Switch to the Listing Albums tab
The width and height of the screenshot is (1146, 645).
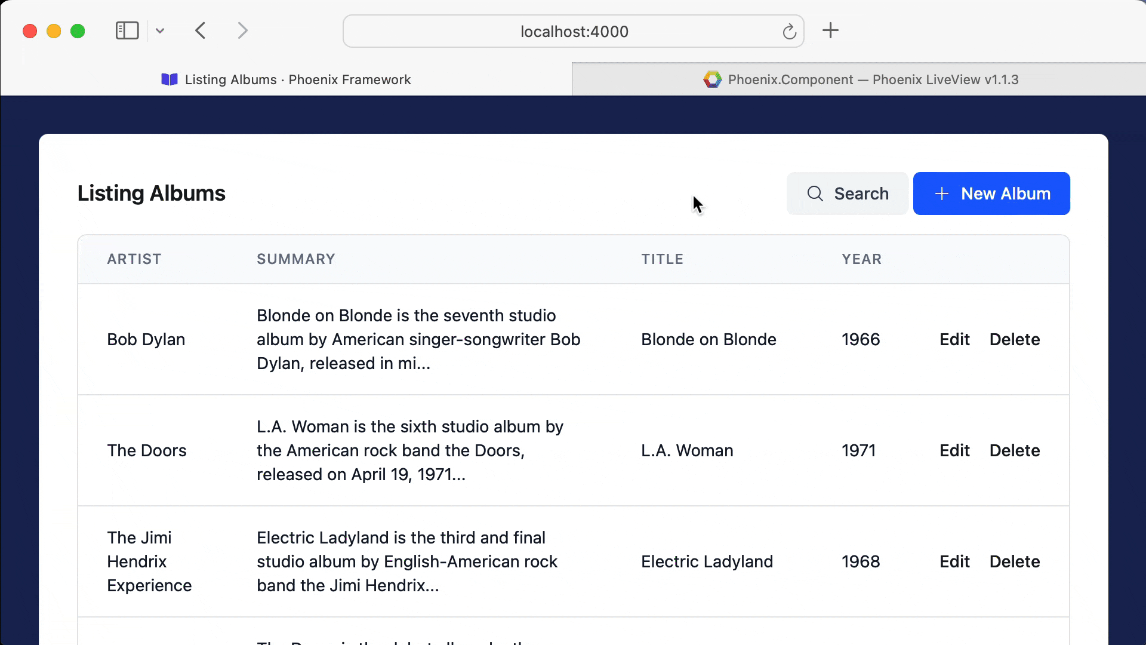click(x=286, y=79)
